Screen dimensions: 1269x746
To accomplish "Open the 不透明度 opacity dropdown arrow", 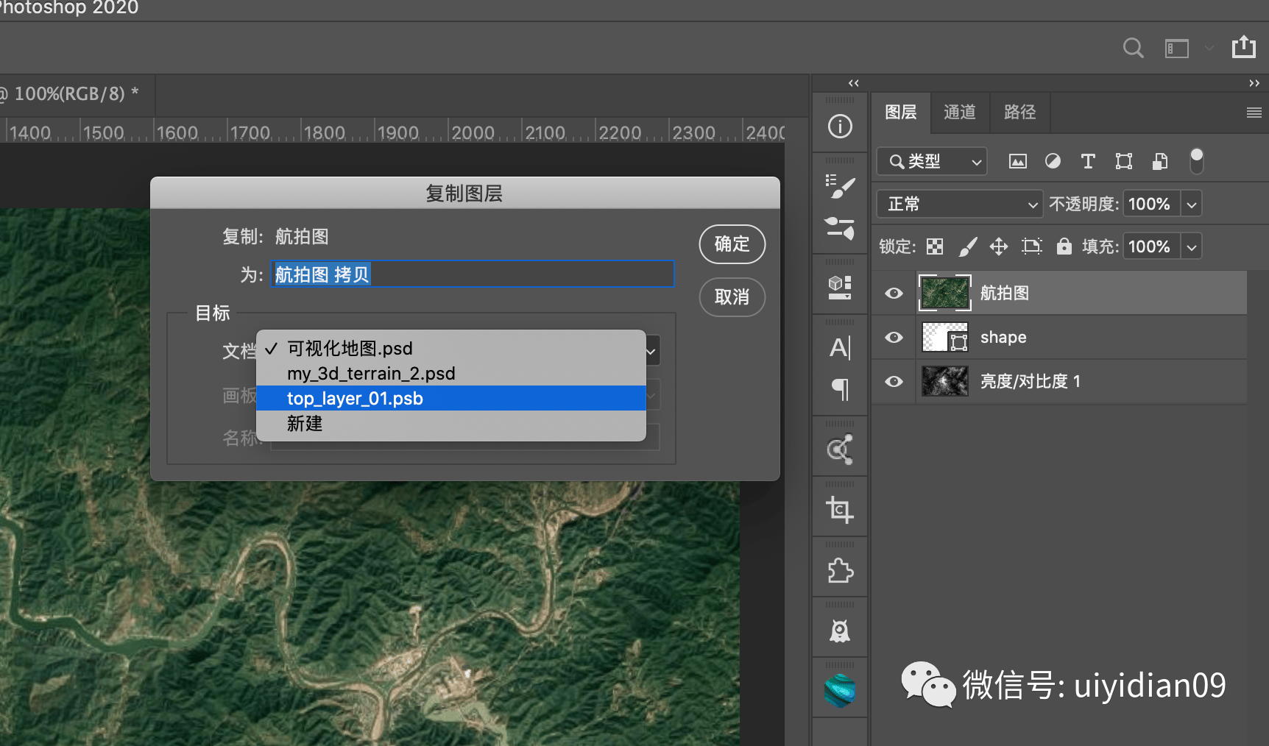I will pyautogui.click(x=1192, y=204).
